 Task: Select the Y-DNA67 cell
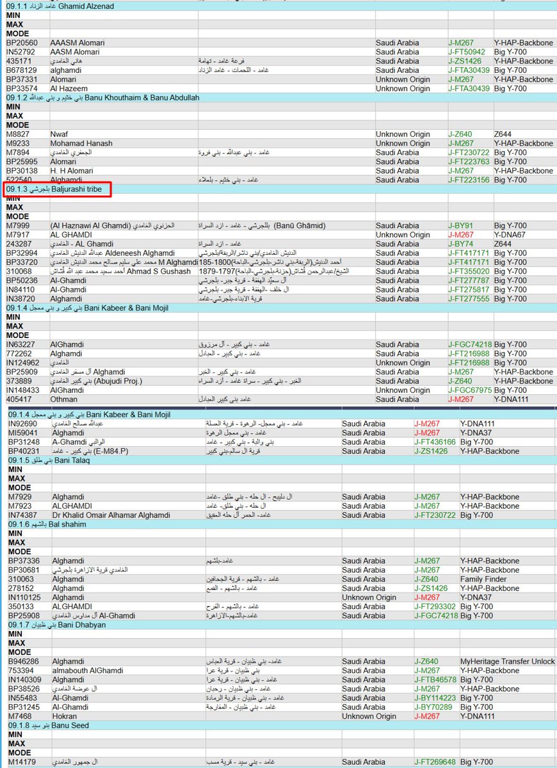(510, 235)
